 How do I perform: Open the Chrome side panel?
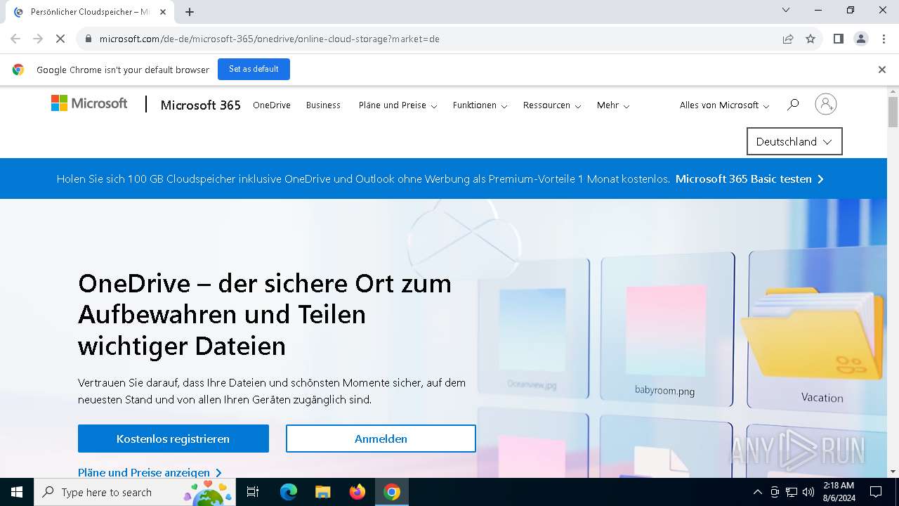click(838, 39)
